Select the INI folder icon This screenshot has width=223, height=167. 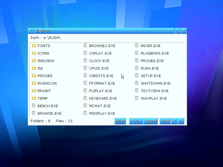point(34,68)
